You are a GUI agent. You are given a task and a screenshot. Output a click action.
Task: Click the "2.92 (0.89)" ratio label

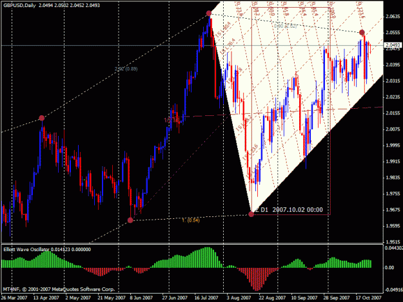[126, 69]
